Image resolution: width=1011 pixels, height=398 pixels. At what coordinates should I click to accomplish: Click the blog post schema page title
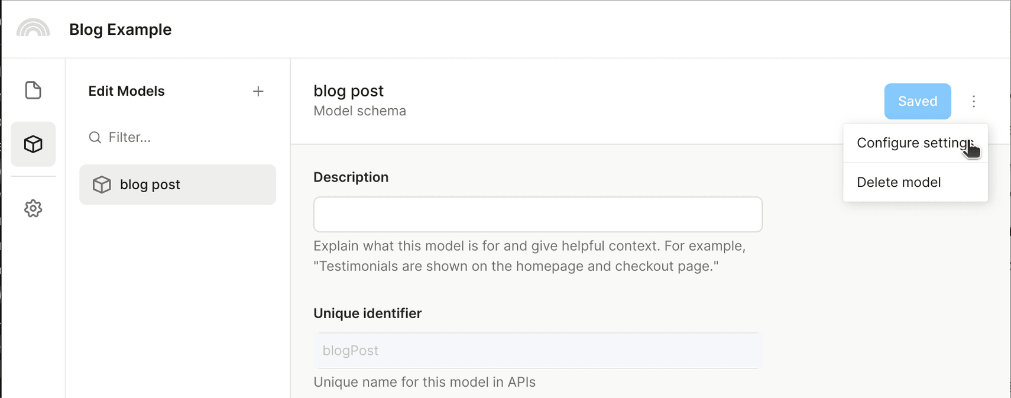point(348,90)
